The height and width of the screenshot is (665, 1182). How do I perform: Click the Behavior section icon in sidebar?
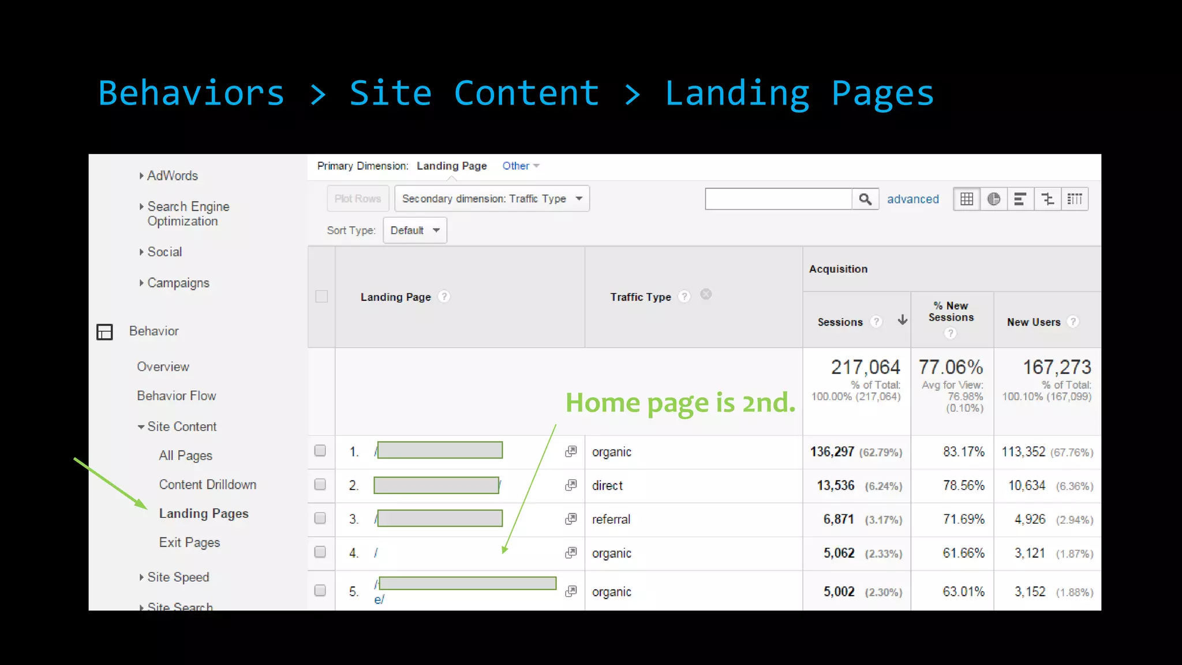coord(104,332)
